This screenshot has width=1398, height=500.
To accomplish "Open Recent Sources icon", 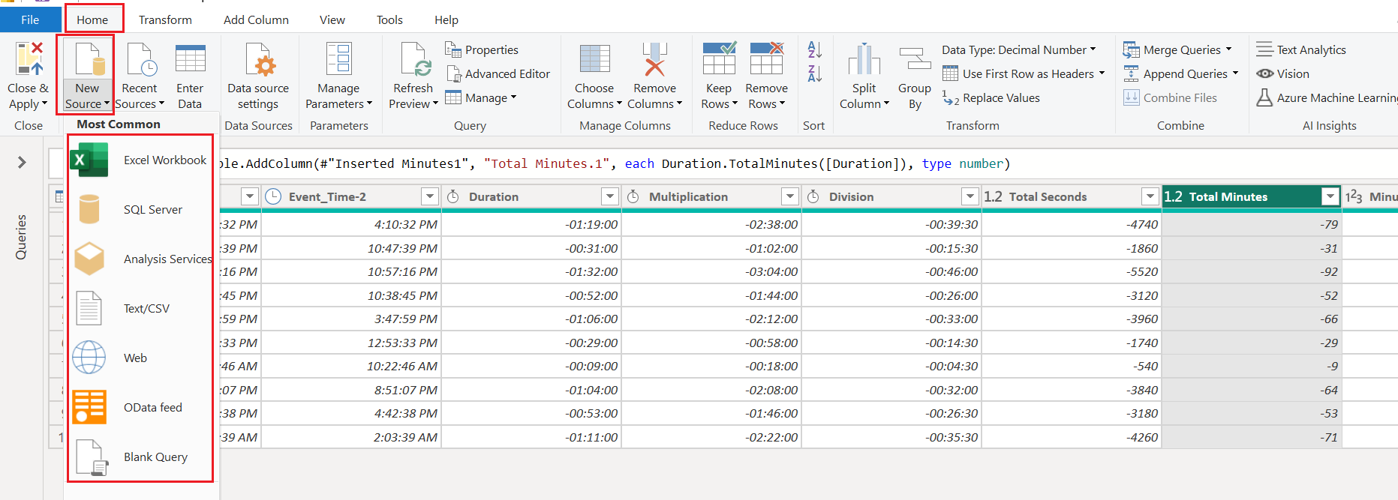I will 141,59.
